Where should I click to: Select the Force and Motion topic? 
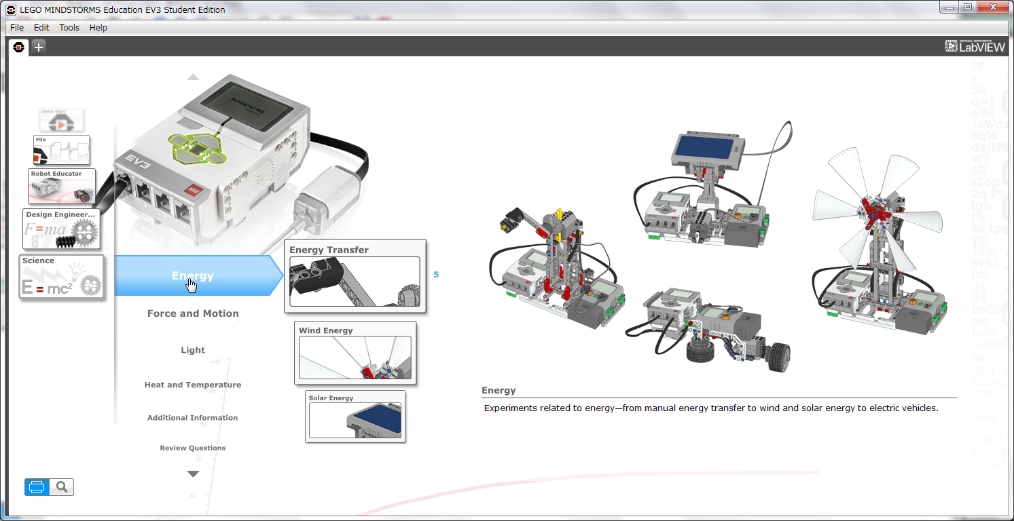point(193,313)
